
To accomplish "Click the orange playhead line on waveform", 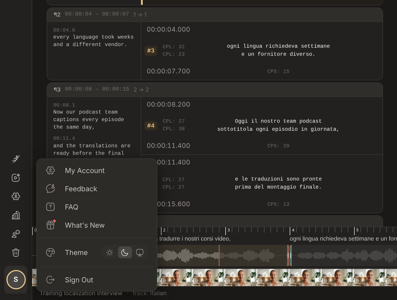I will point(219,256).
